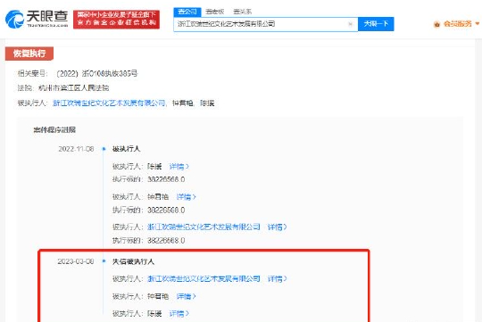Select the 查老板 search tab
Viewport: 482px width, 322px height.
point(214,12)
